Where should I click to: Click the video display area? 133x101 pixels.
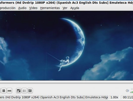tap(67, 46)
